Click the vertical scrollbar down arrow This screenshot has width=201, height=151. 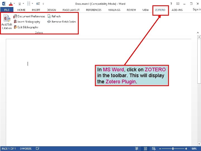tap(199, 144)
